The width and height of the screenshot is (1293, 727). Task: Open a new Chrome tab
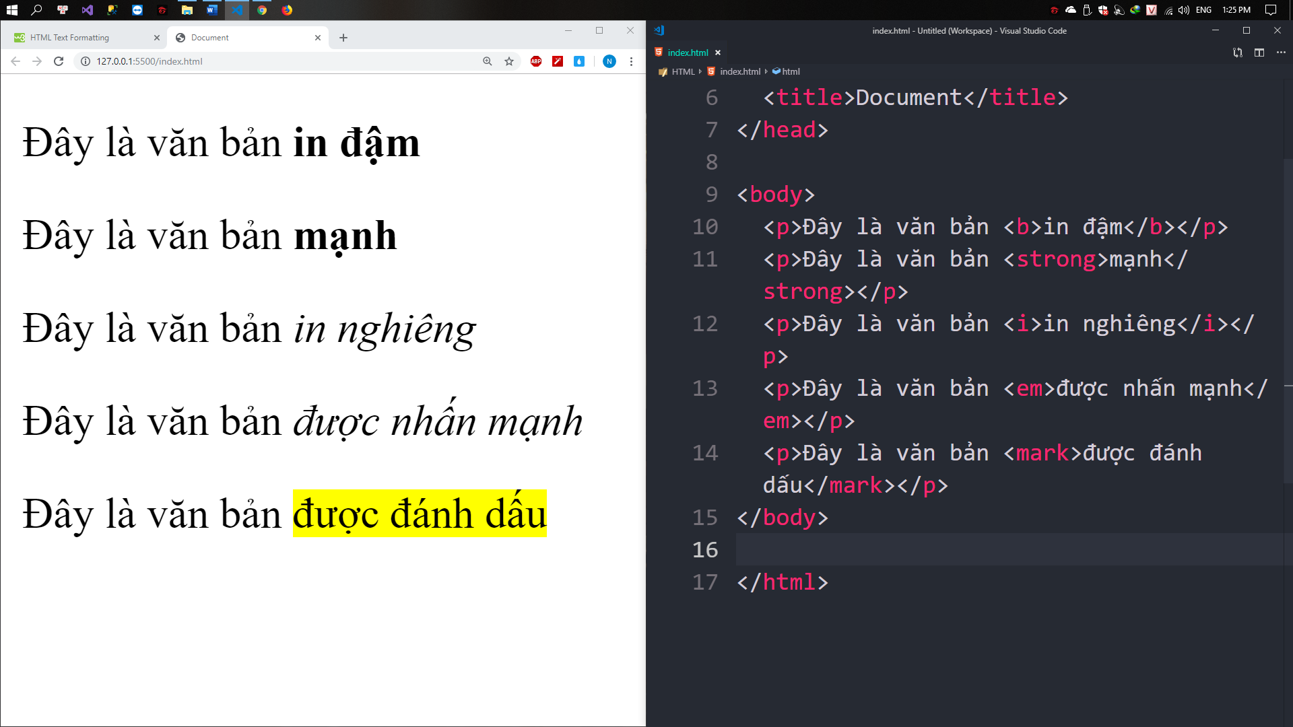coord(343,38)
